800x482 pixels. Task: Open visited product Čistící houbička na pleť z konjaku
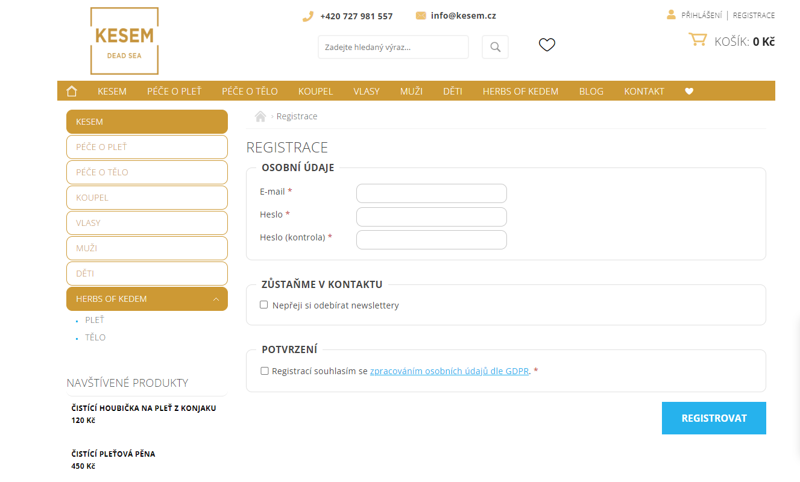coord(143,408)
